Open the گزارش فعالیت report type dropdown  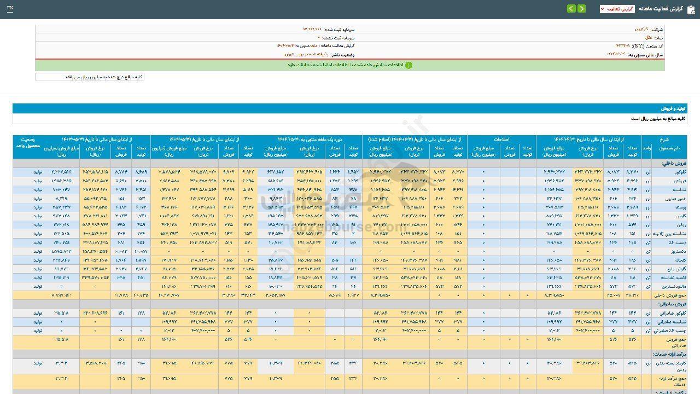tap(617, 9)
